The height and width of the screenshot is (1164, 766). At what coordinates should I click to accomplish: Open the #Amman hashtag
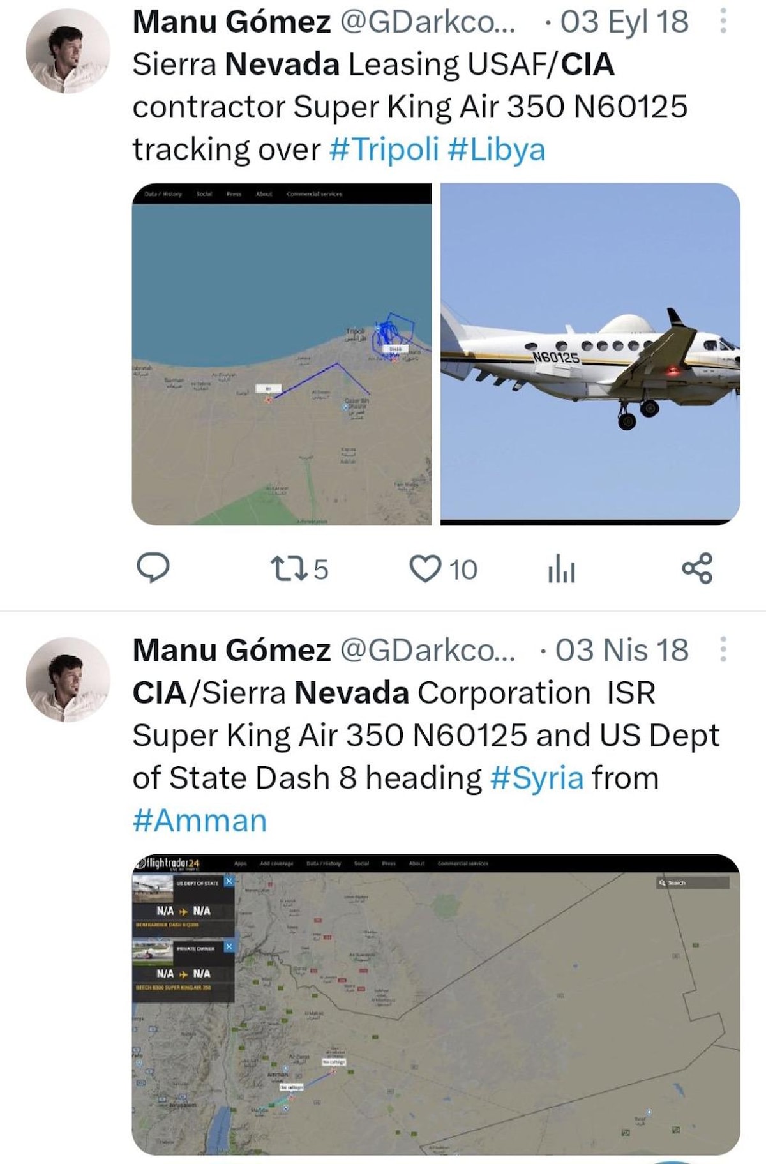coord(199,820)
